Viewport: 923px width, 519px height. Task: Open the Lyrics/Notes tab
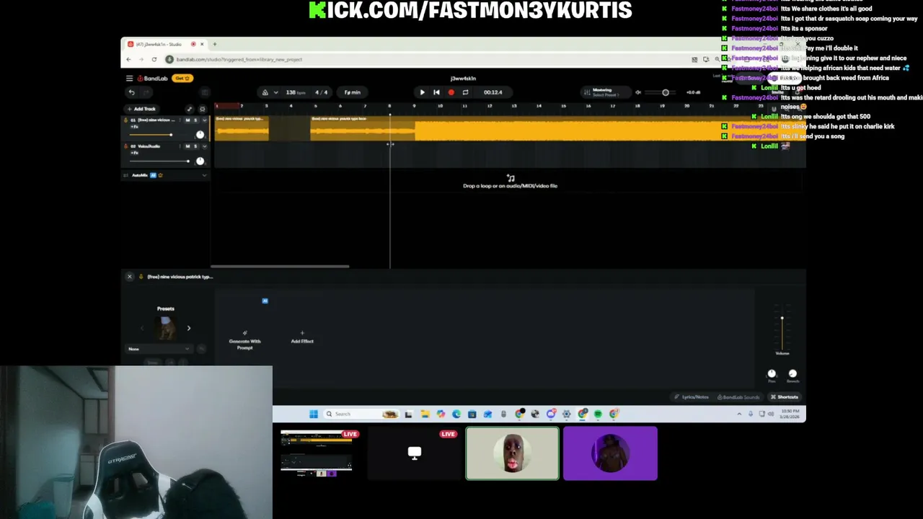point(692,397)
